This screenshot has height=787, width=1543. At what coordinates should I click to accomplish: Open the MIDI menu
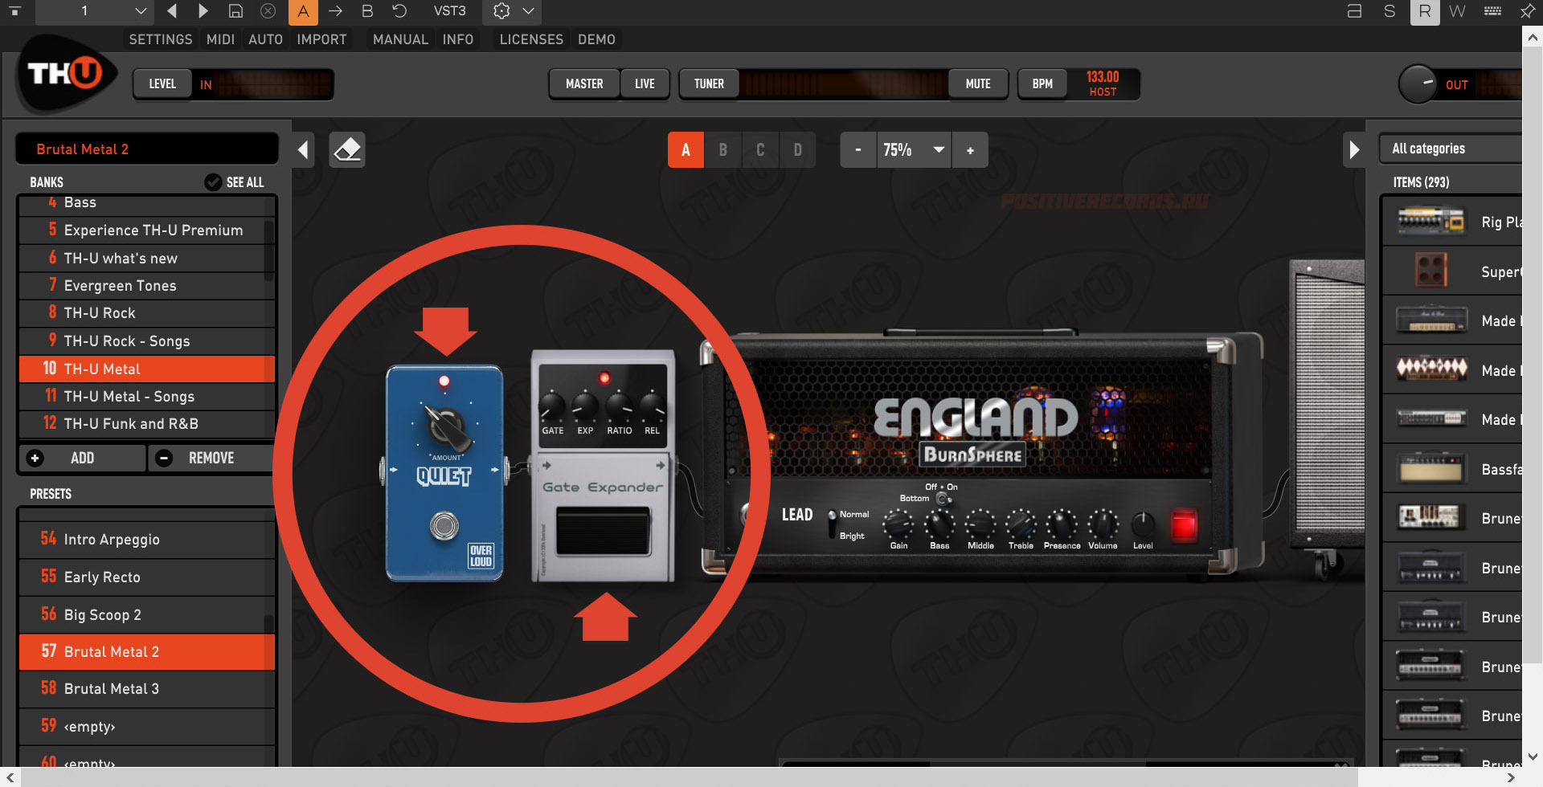tap(220, 39)
